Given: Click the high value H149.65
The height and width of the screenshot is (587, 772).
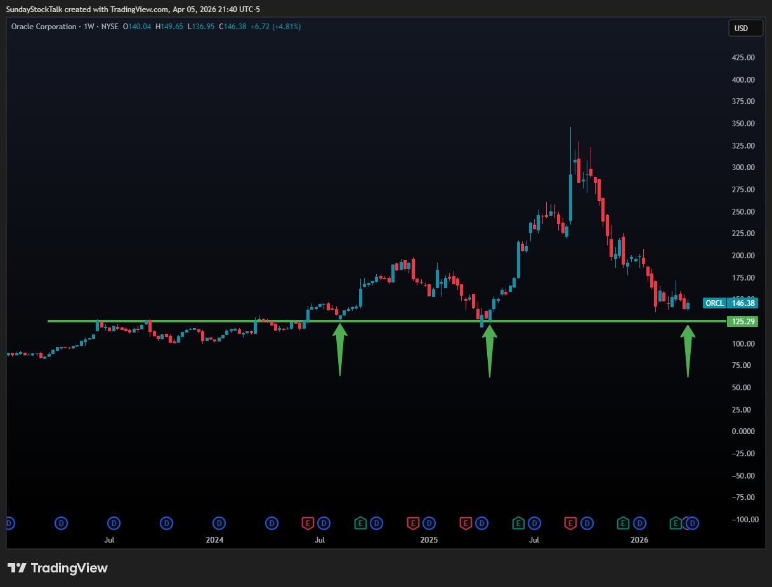Looking at the screenshot, I should pos(169,27).
